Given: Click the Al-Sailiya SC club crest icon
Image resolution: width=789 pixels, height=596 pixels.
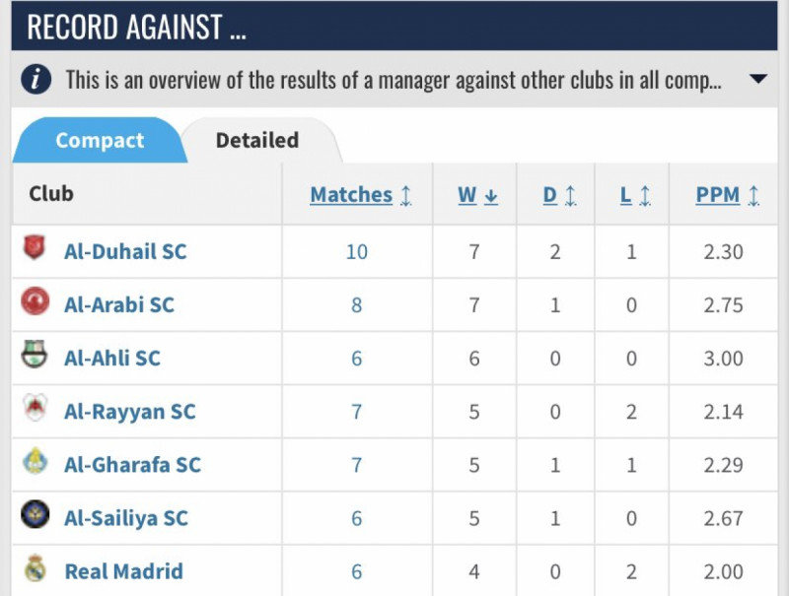Looking at the screenshot, I should click(x=35, y=516).
